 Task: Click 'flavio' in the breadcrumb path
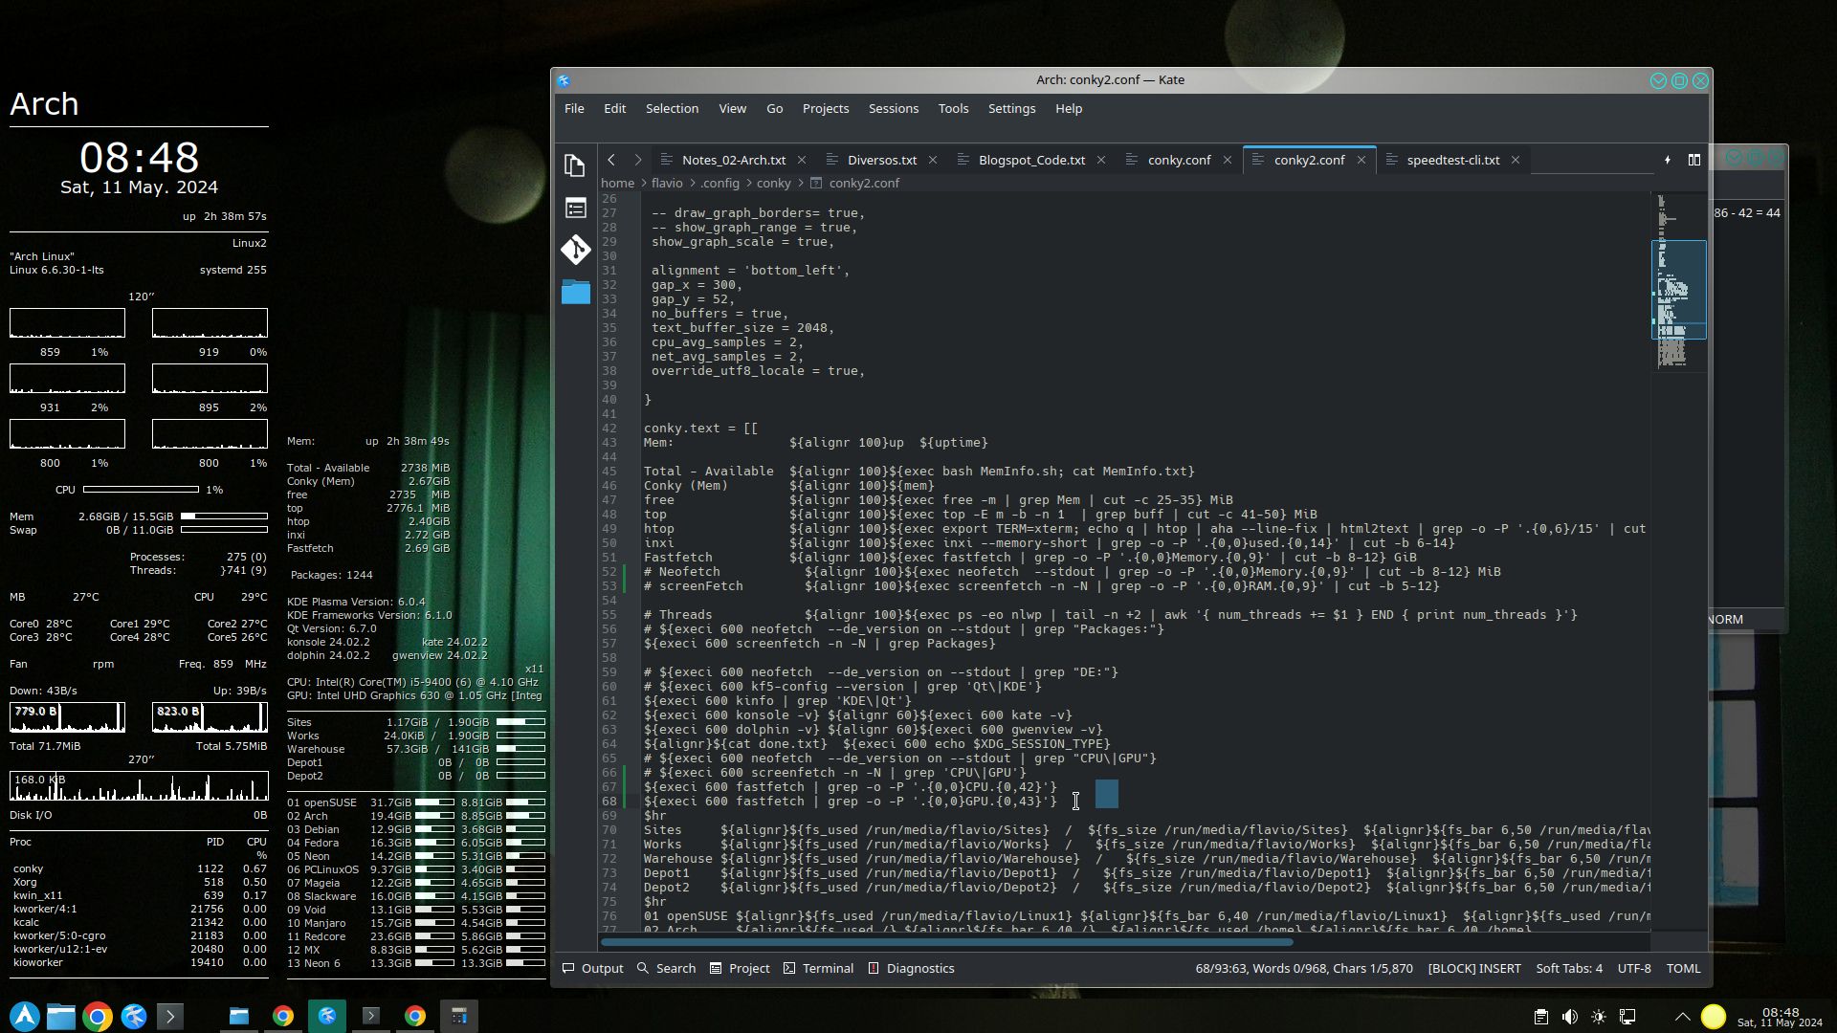pos(667,183)
